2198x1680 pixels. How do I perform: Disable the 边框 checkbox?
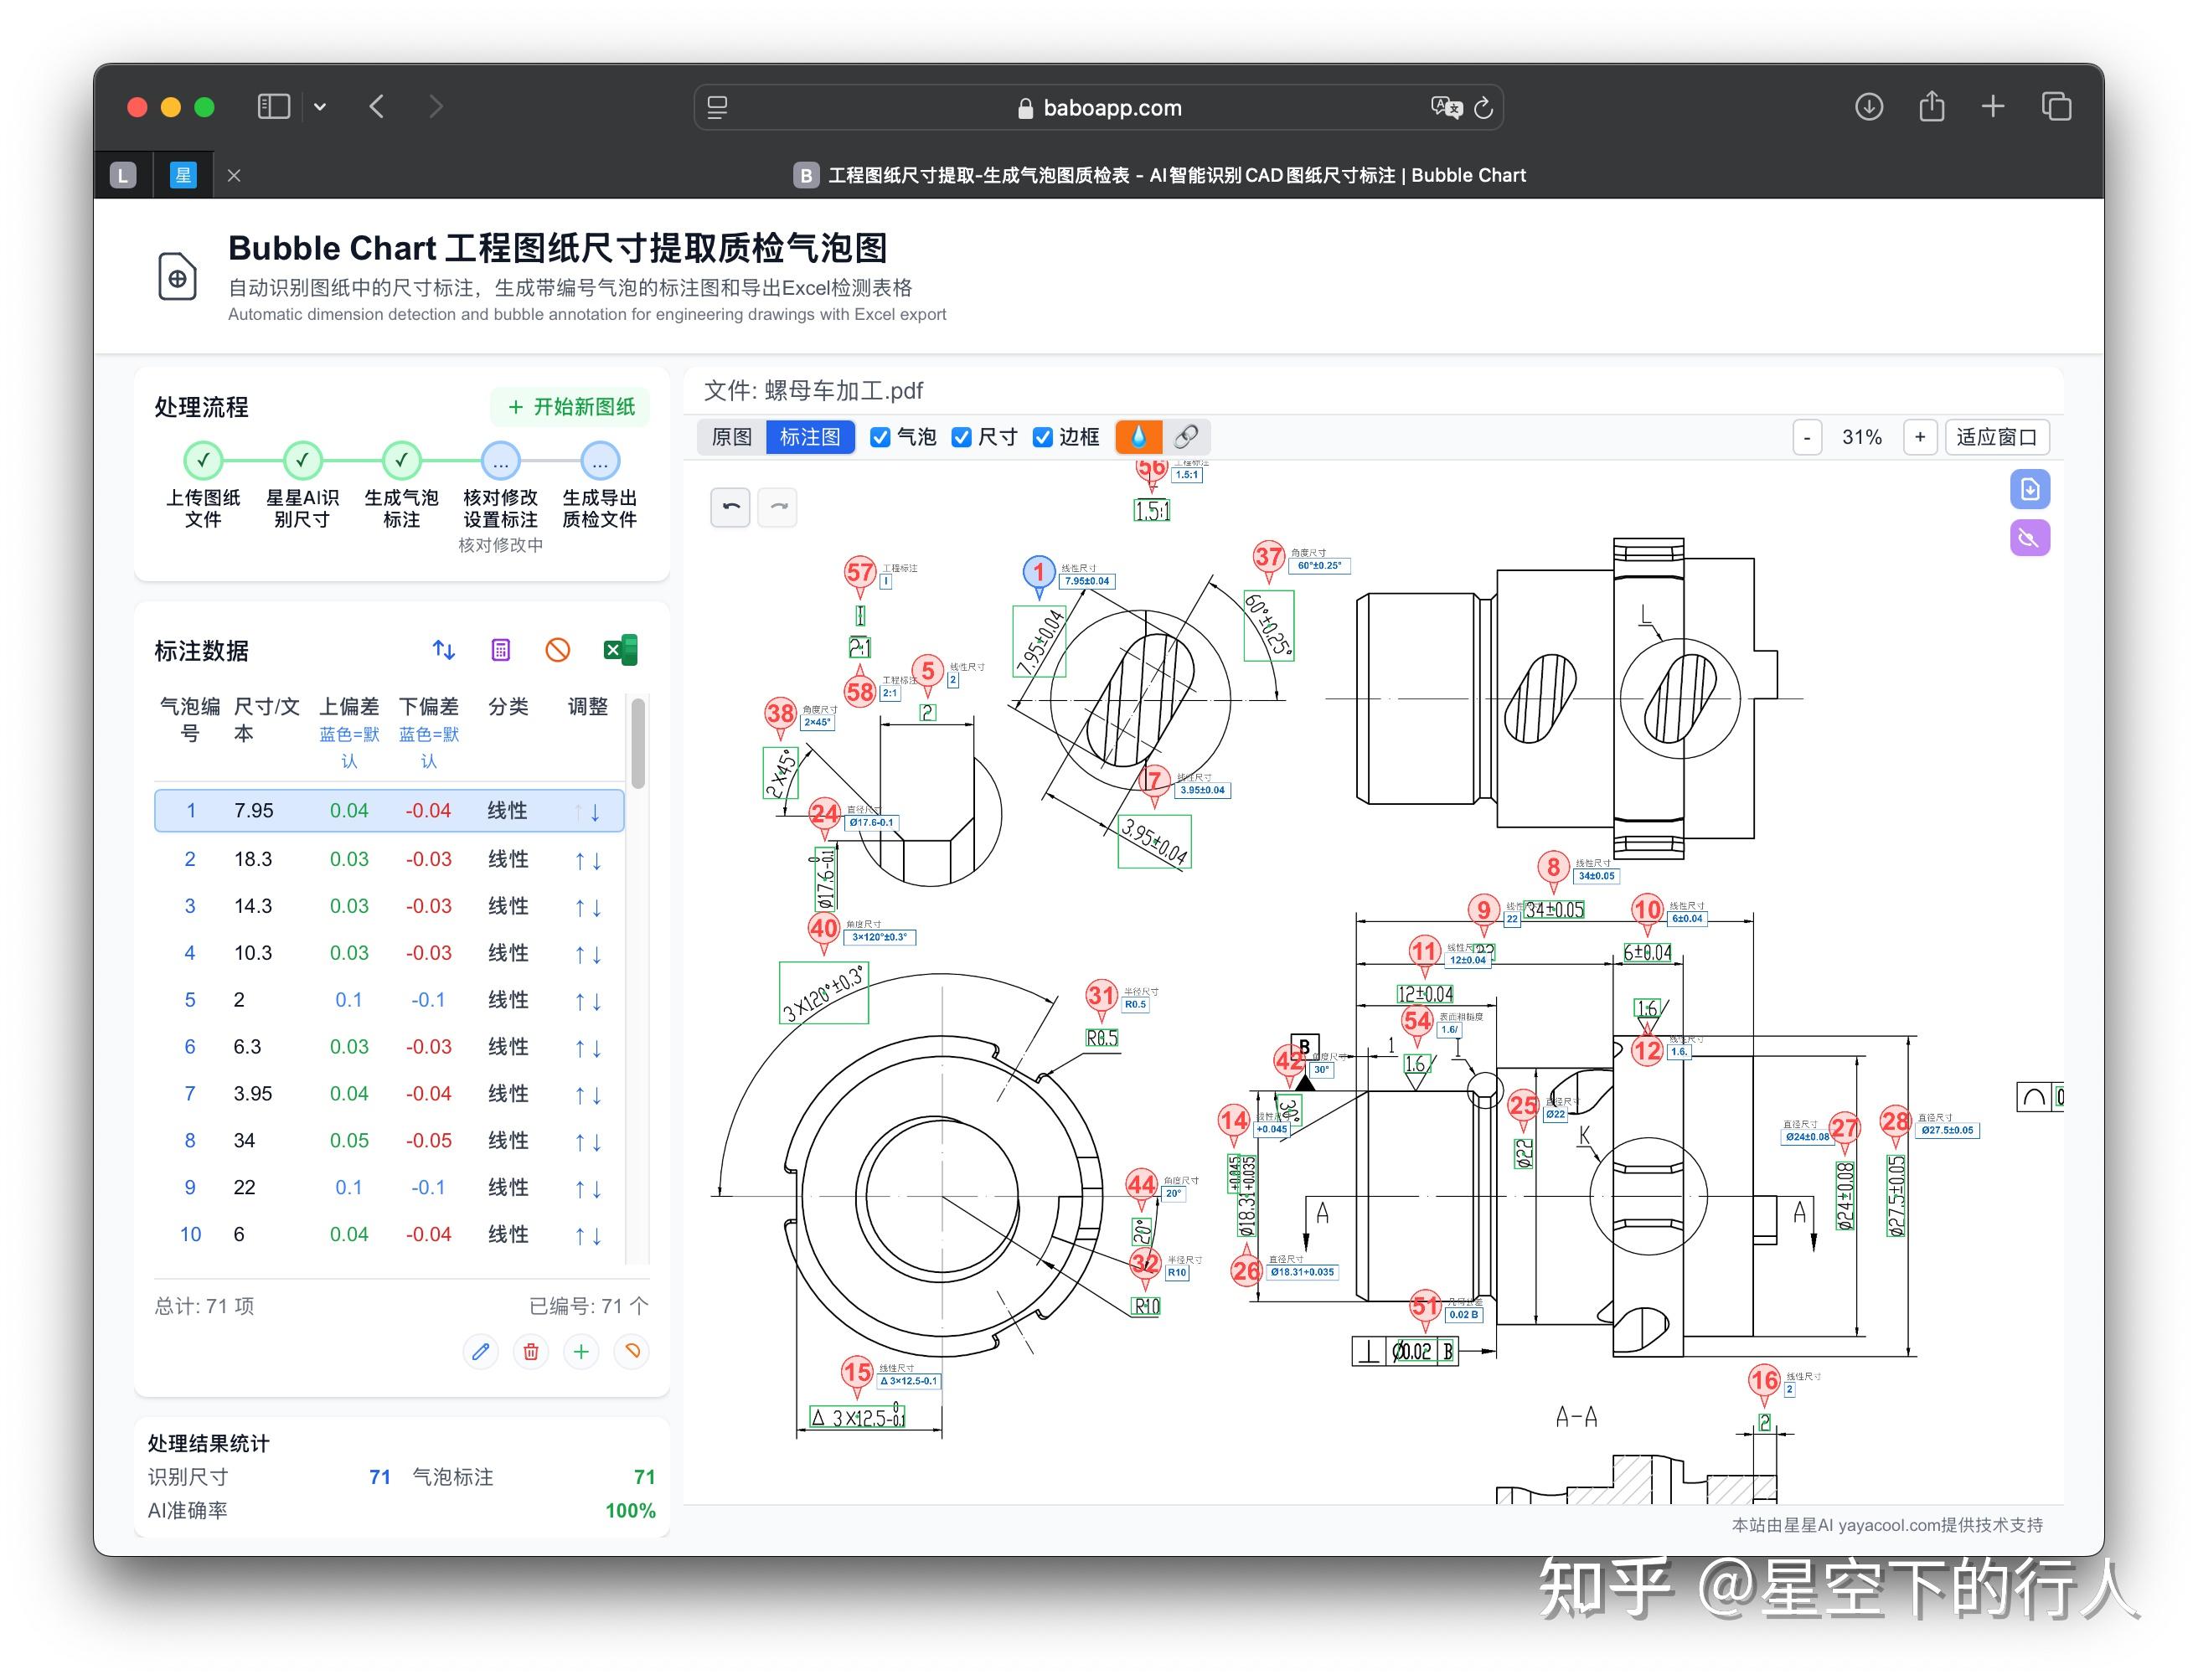coord(1043,437)
